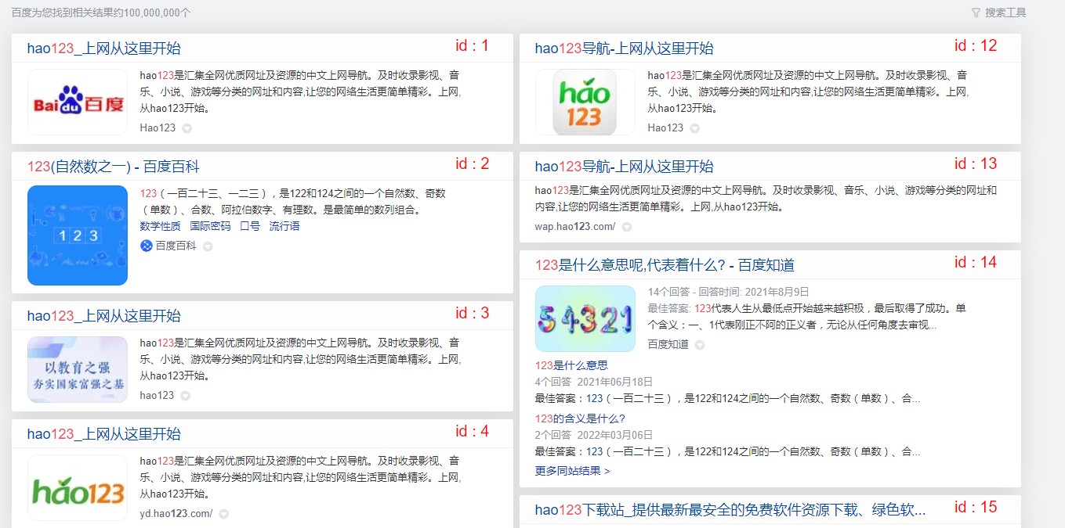This screenshot has height=528, width=1065.
Task: Open the hao123 title above the 以教育之强 banner
Action: coord(103,316)
